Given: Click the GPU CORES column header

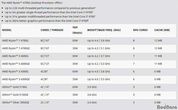Looking at the screenshot, I should point(140,30).
